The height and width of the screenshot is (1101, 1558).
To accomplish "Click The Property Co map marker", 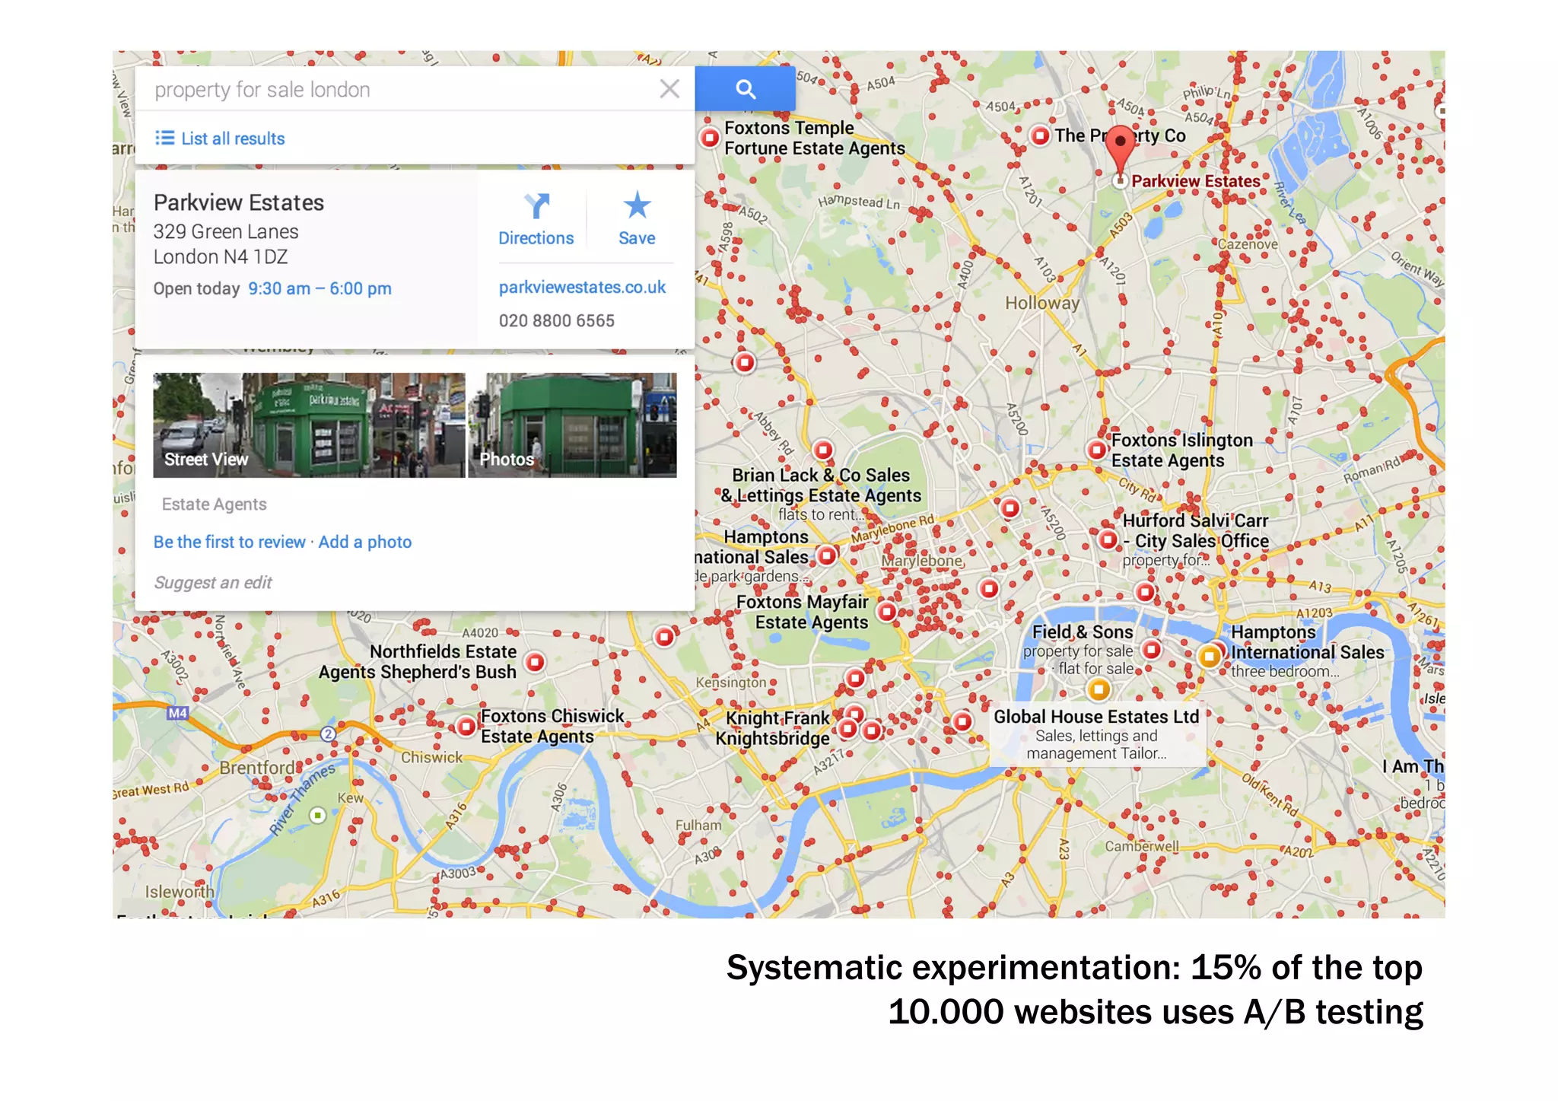I will point(1040,135).
